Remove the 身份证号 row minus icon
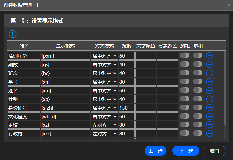 pyautogui.click(x=210, y=108)
